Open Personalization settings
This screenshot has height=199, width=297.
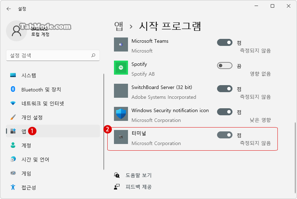pos(53,117)
